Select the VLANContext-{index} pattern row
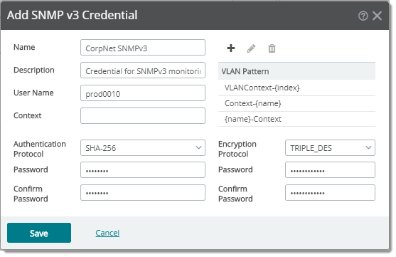Viewport: 396px width, 257px height. [x=296, y=88]
